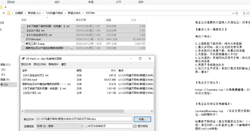Go up one folder level with the arrow
250x131 pixels.
(4, 13)
